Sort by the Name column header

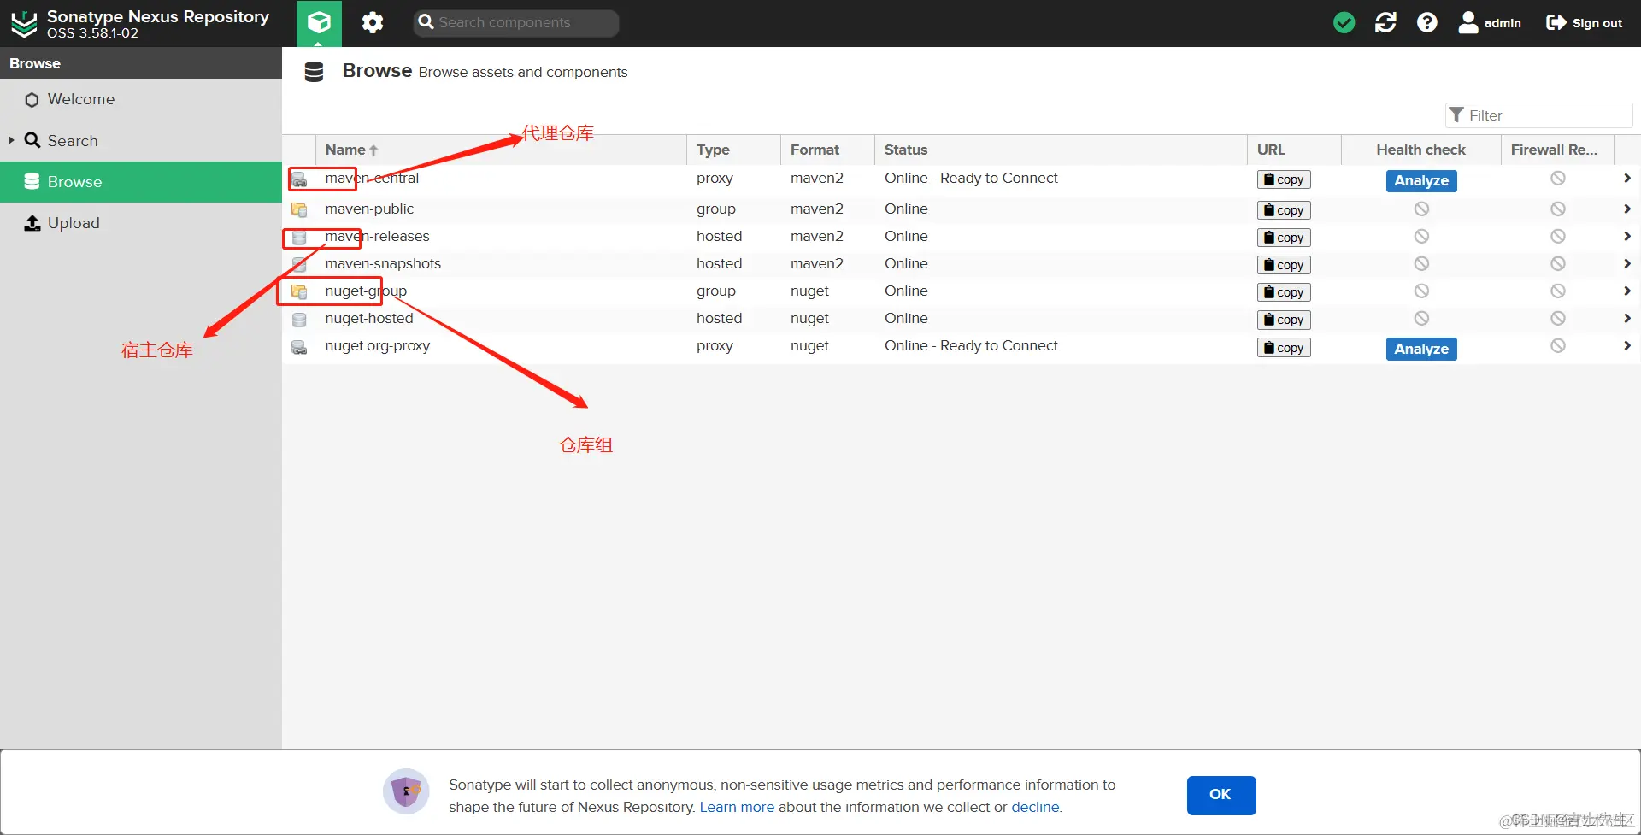click(501, 150)
